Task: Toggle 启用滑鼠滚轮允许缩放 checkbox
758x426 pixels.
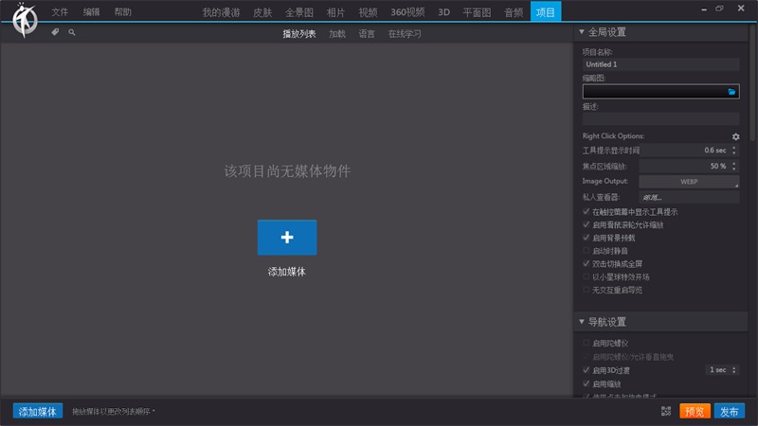Action: (x=586, y=224)
